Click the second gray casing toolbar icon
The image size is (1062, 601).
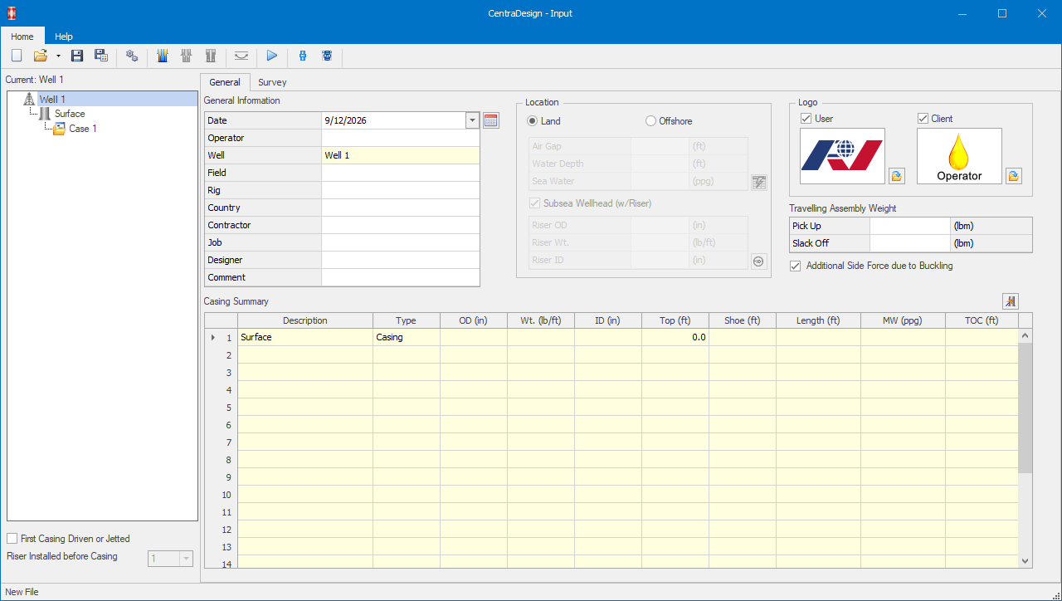coord(187,56)
